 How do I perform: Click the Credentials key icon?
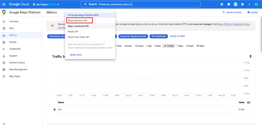(x=4, y=49)
